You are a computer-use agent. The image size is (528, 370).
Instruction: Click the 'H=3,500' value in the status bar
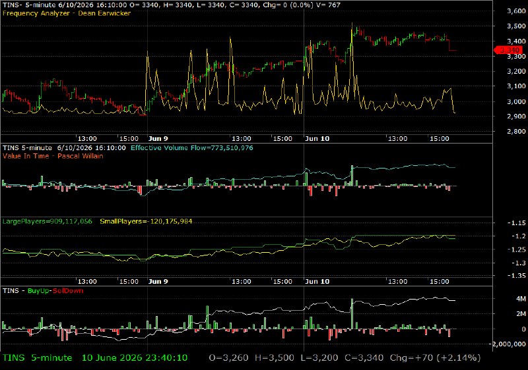274,357
